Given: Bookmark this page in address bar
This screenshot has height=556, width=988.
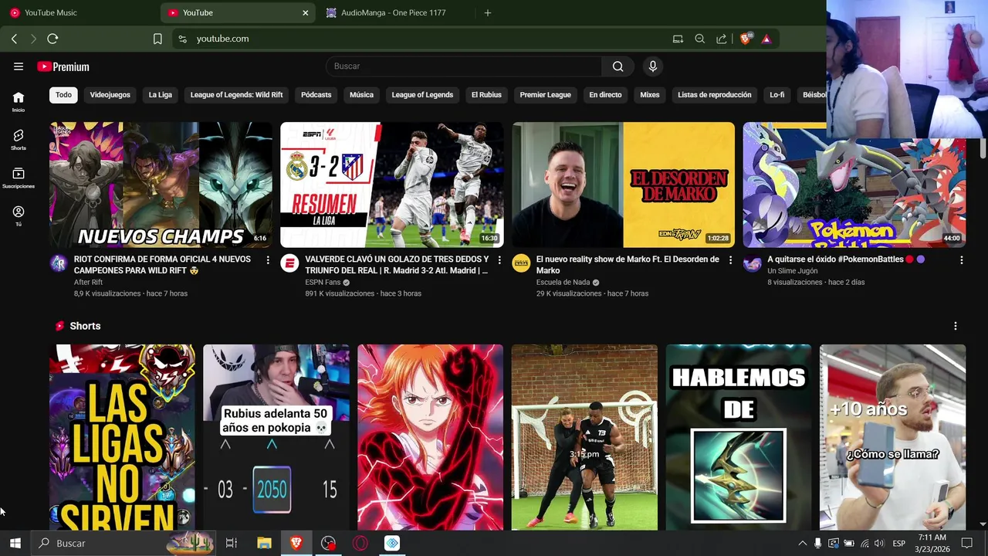Looking at the screenshot, I should pyautogui.click(x=157, y=39).
